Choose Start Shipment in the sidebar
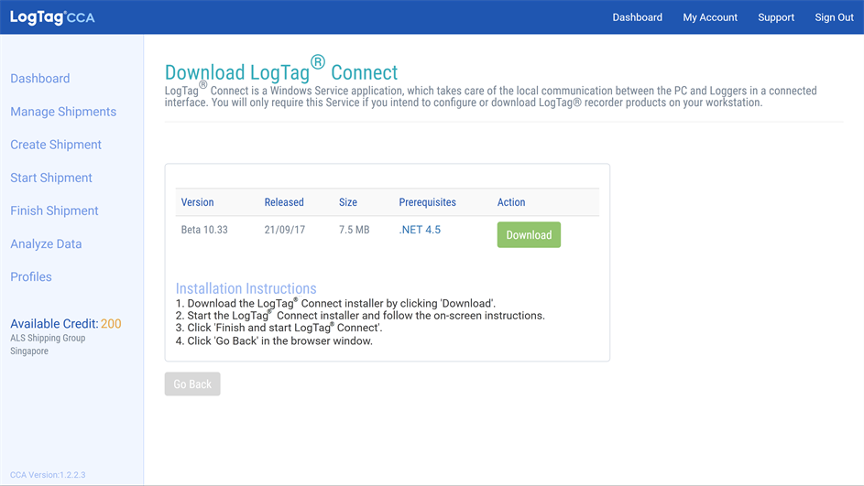The width and height of the screenshot is (864, 486). click(x=51, y=178)
